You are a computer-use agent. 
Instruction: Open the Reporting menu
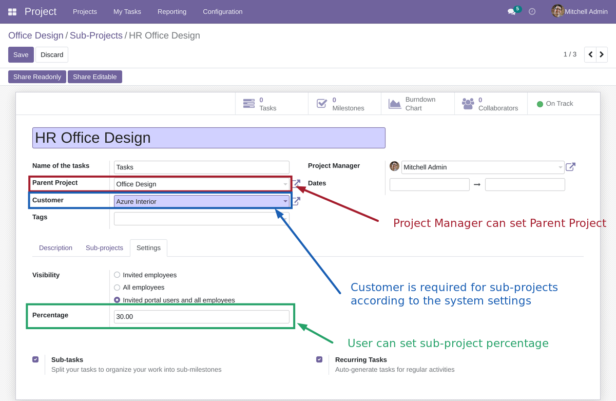click(172, 11)
